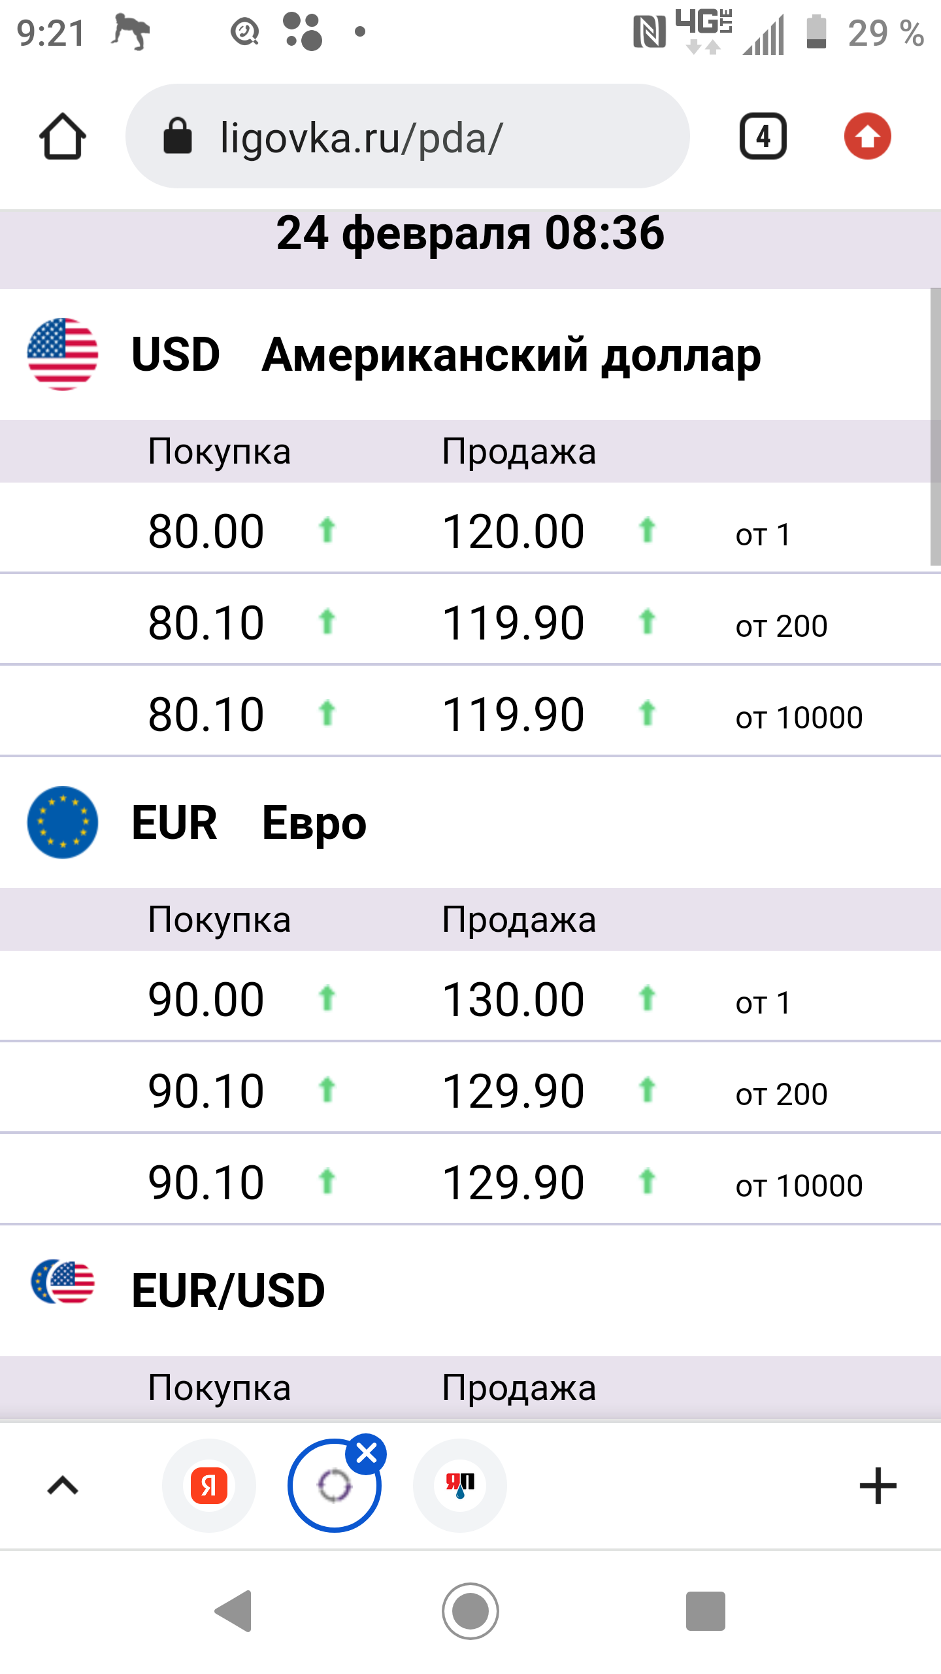Expand the tab strip with up chevron
Image resolution: width=941 pixels, height=1674 pixels.
(x=63, y=1486)
